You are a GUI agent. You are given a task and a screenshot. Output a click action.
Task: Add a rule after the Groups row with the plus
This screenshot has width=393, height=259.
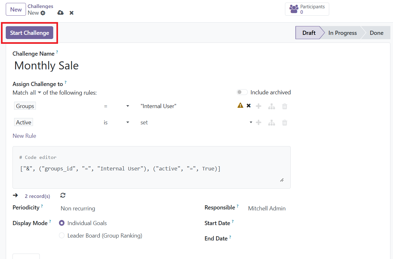tap(259, 106)
